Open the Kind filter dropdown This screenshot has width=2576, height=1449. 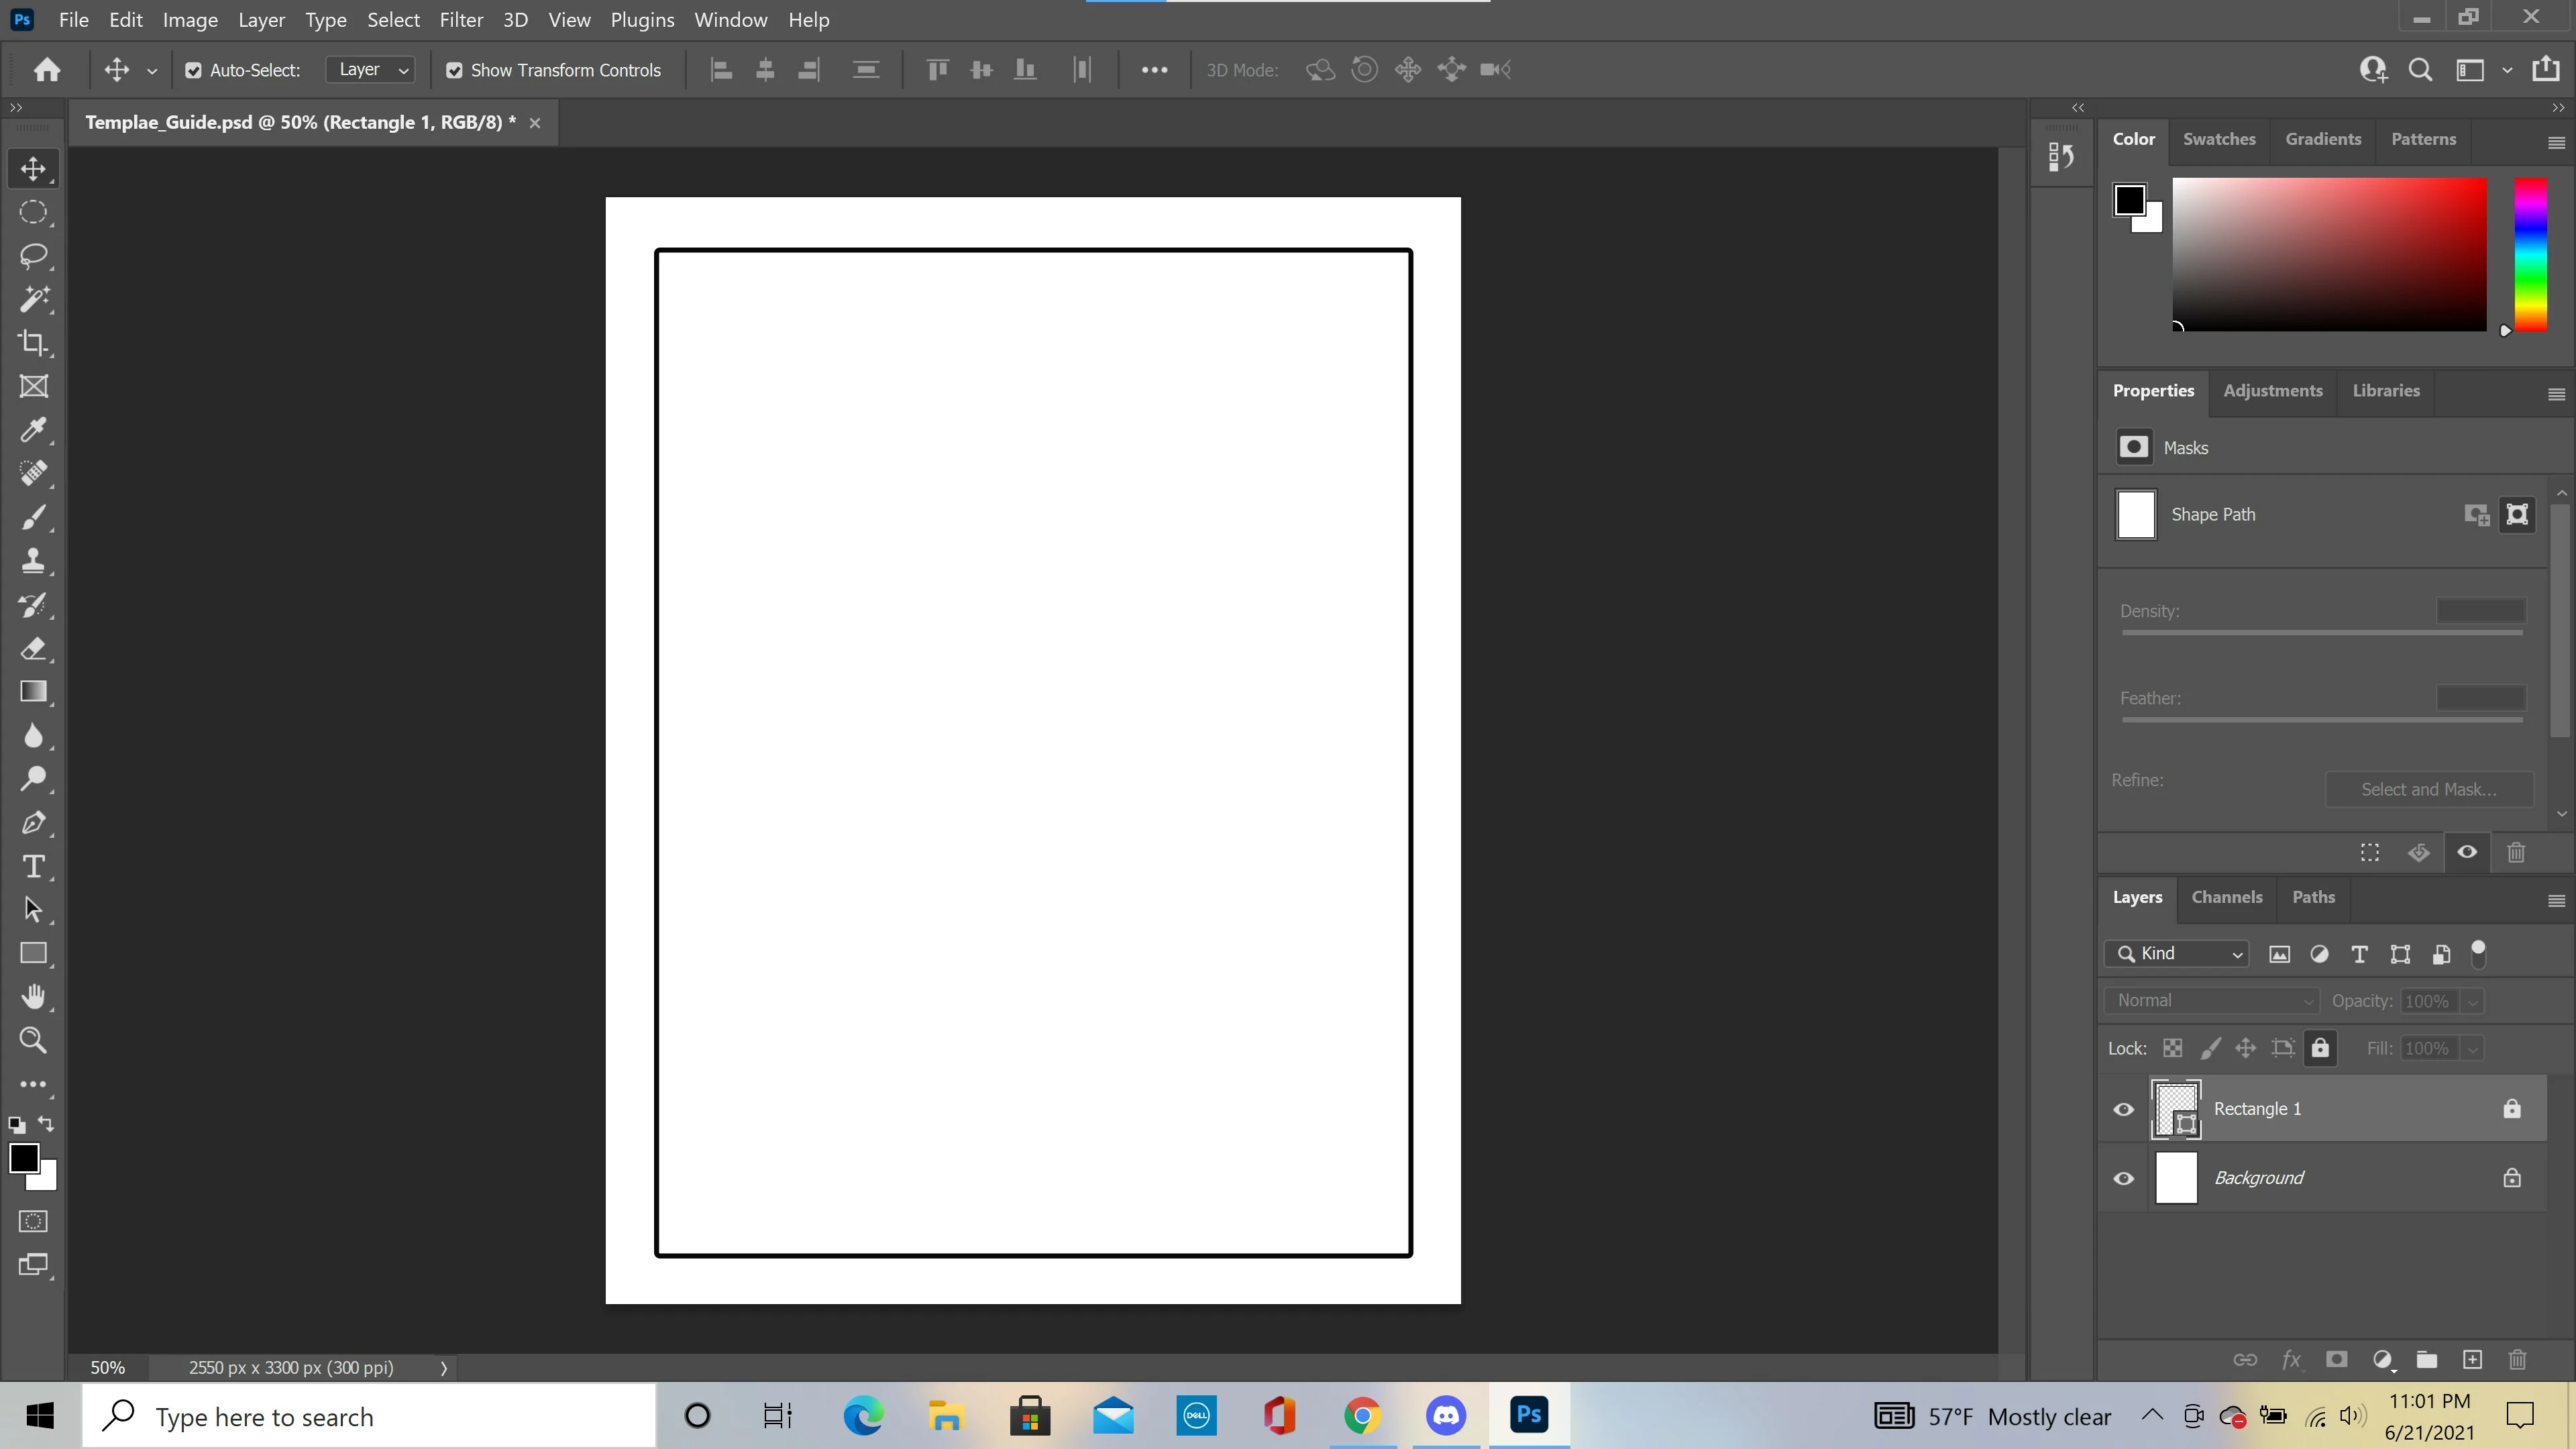2177,954
